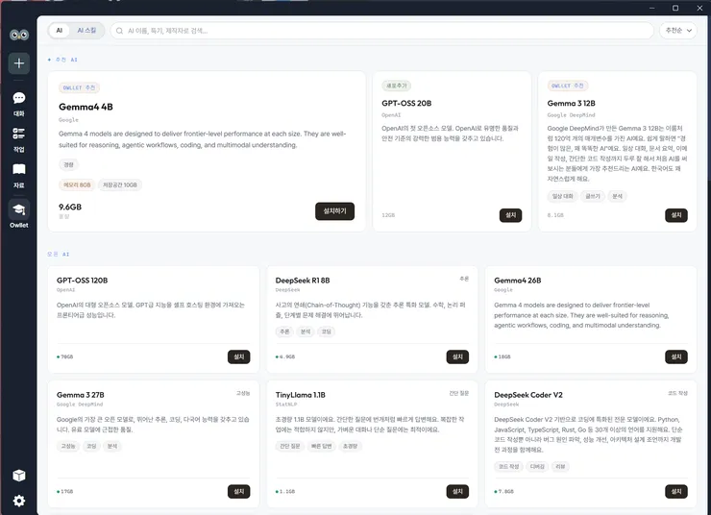Viewport: 711px width, 515px height.
Task: Click 빠른 답변 tag under TinyLlama
Action: coord(321,446)
